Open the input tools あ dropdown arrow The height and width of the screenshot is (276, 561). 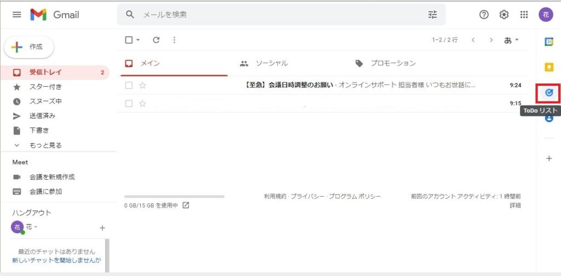[x=517, y=40]
